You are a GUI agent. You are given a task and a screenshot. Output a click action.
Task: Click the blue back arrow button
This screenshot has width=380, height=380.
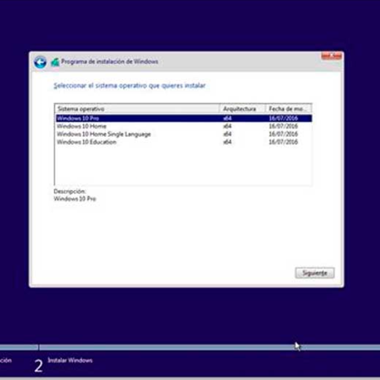40,61
